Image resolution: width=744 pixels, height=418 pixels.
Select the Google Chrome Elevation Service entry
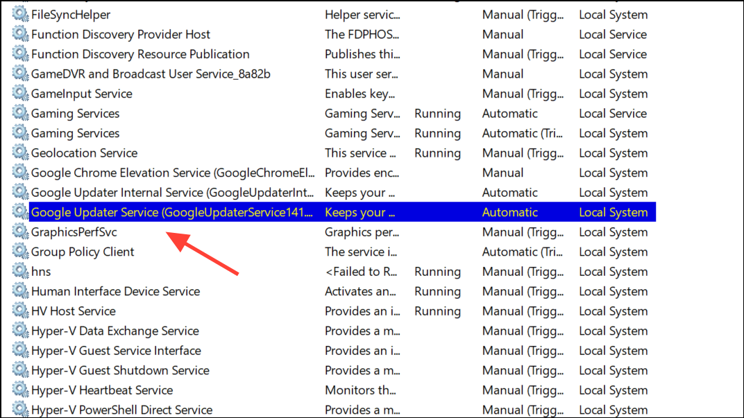[x=172, y=173]
